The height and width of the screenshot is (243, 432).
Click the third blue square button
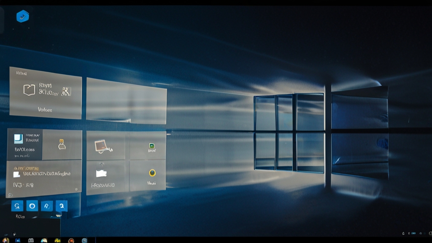click(47, 206)
